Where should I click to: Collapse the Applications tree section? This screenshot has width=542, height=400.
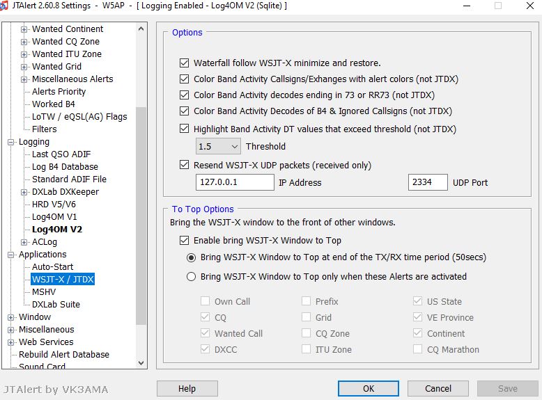pos(10,255)
